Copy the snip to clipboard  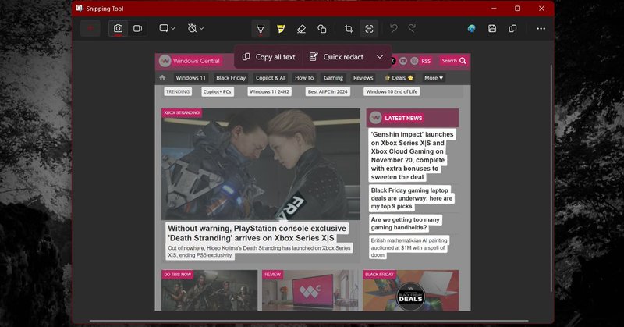512,28
